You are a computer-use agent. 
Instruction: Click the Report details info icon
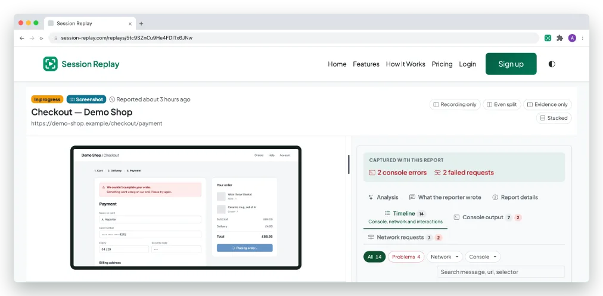(495, 197)
